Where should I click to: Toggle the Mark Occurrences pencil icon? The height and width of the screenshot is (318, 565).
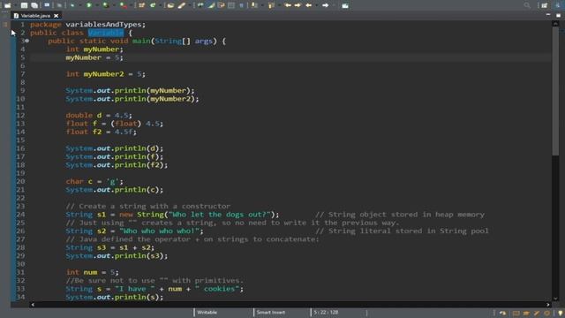tap(212, 5)
